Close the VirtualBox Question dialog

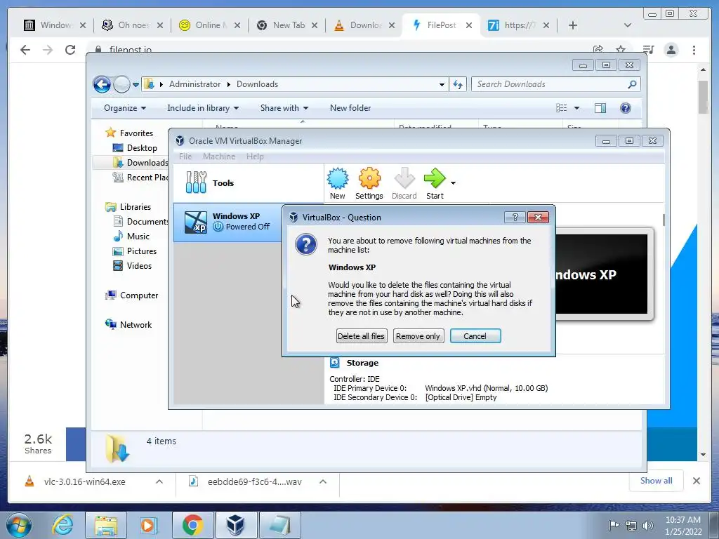539,218
